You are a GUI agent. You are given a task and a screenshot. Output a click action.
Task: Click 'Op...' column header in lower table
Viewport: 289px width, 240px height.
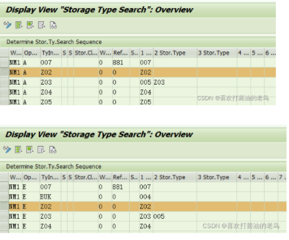31,177
